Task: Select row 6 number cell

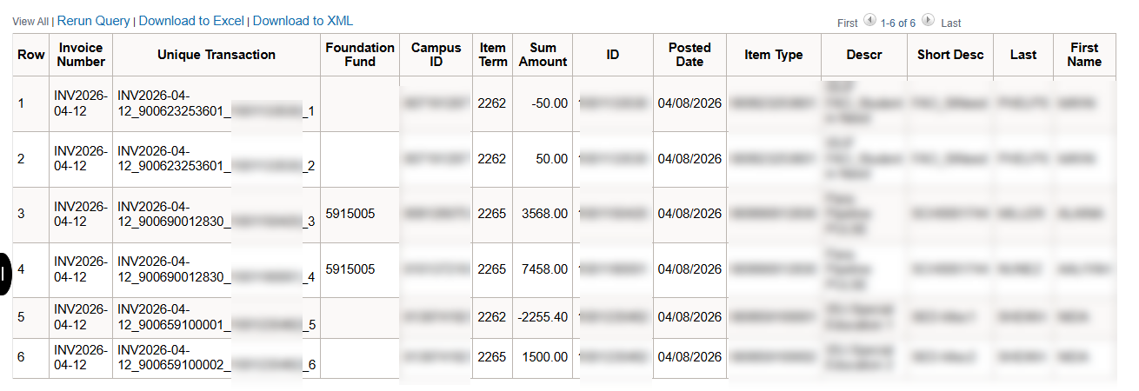Action: coord(22,357)
